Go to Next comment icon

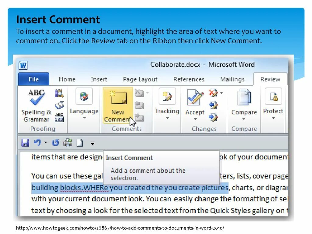pyautogui.click(x=139, y=117)
